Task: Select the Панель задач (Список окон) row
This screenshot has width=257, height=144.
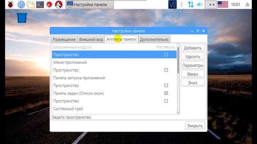Action: [114, 93]
